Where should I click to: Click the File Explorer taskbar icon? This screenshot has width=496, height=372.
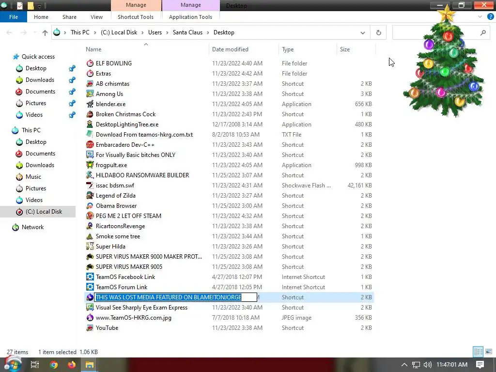89,364
